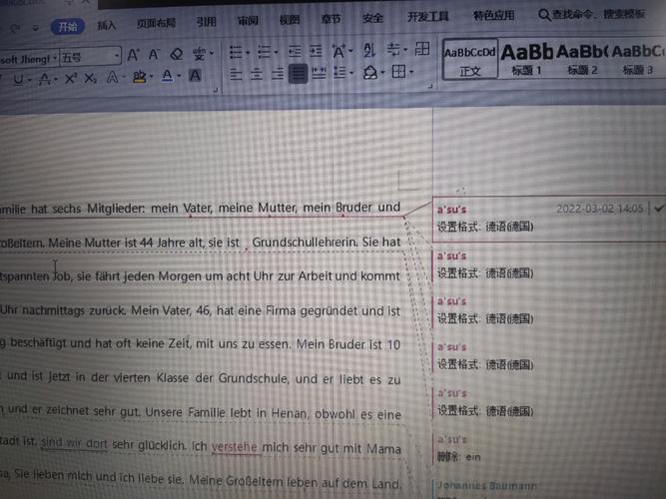The image size is (666, 499).
Task: Switch to the 章节 tab
Action: click(331, 19)
